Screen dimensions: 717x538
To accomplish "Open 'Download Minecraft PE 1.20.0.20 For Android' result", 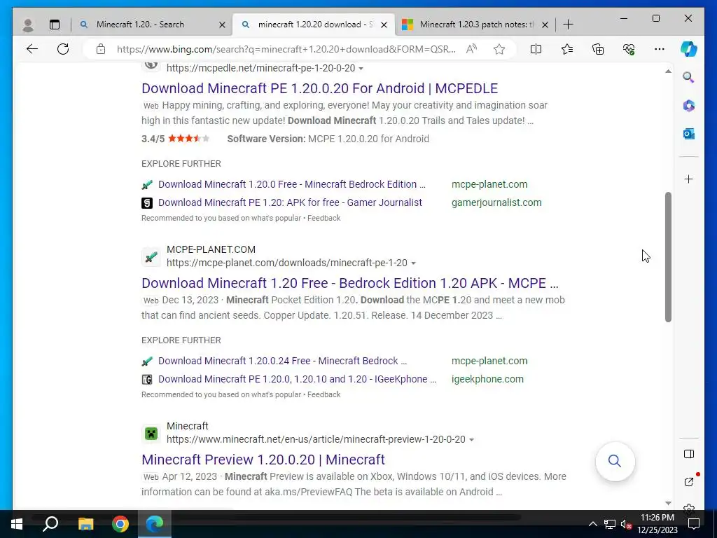I will coord(319,88).
